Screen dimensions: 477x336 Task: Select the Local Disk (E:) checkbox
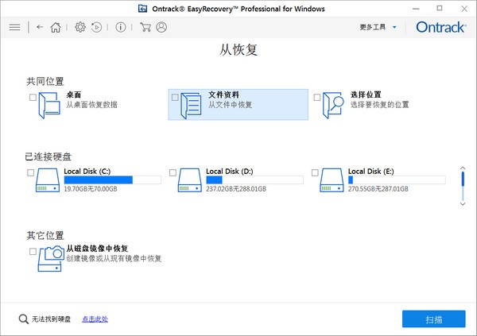coord(315,172)
